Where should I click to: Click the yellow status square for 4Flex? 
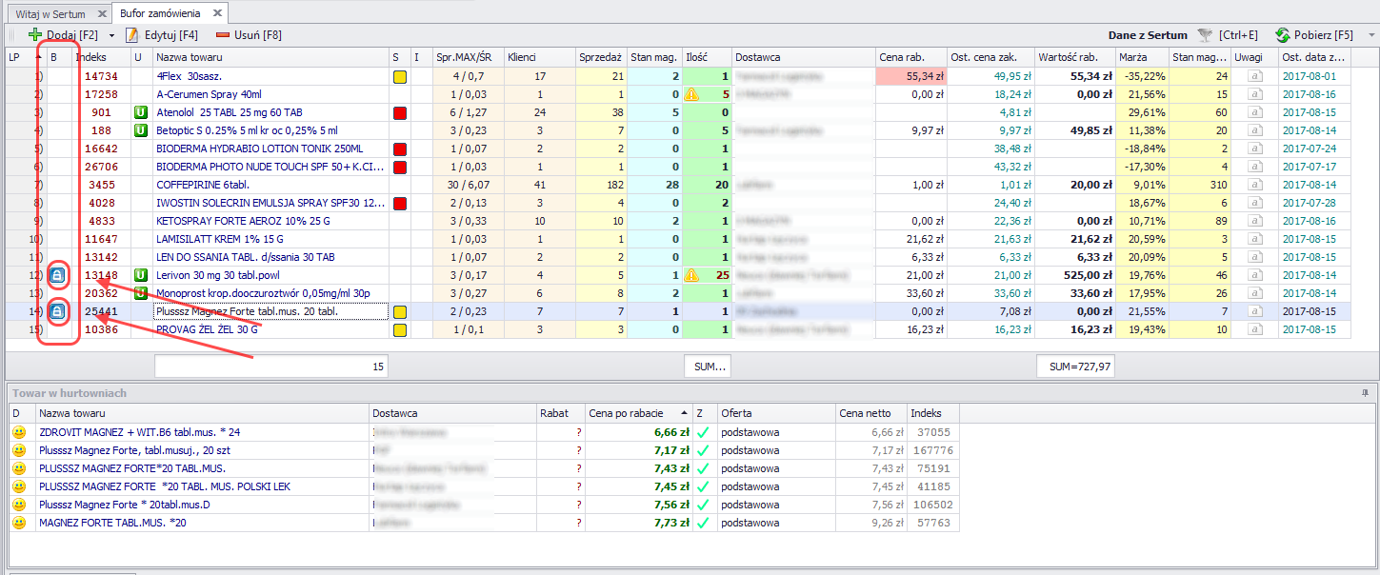399,76
